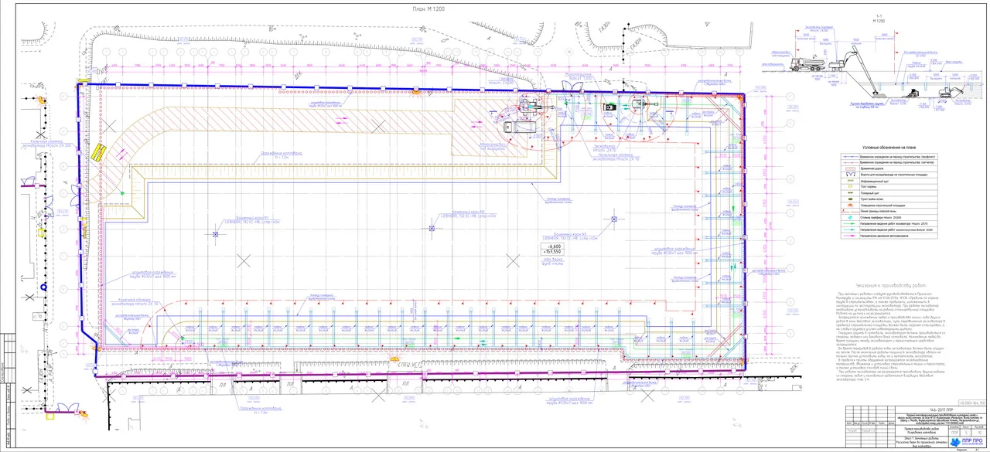Select tower crane №3 marker
Viewport: 990px width, 452px height.
(x=614, y=219)
